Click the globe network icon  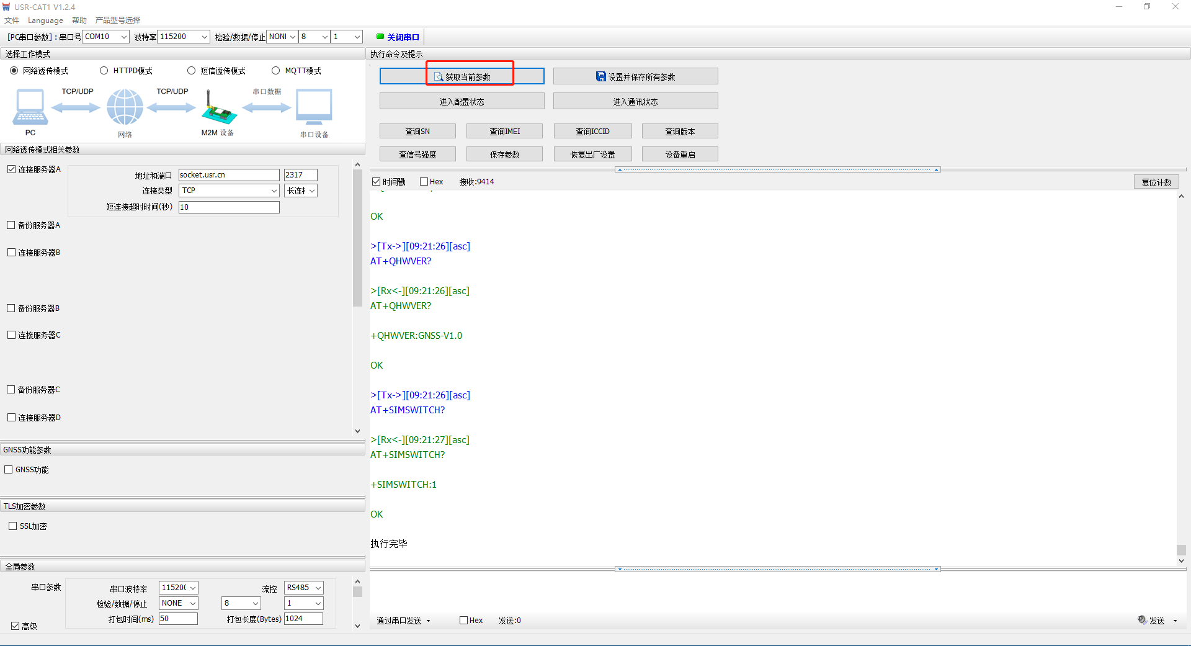tap(125, 107)
